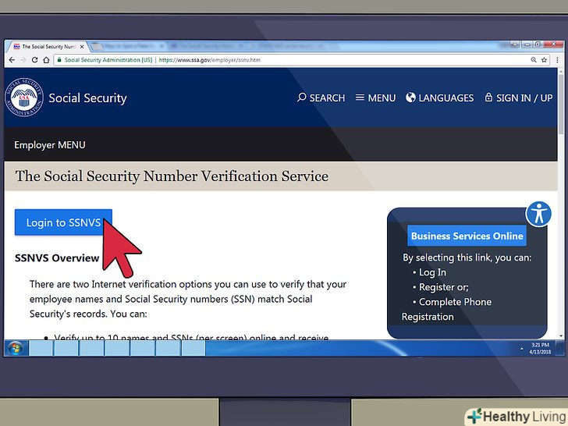Image resolution: width=568 pixels, height=426 pixels.
Task: Click the Social Security Administration seal logo
Action: point(24,97)
